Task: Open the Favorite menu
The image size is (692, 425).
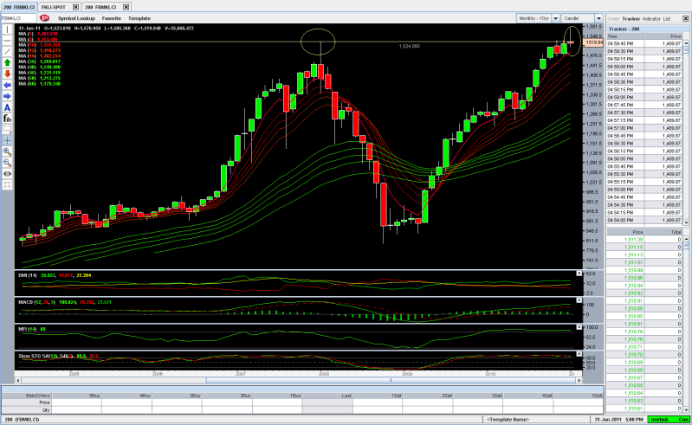Action: pos(111,18)
